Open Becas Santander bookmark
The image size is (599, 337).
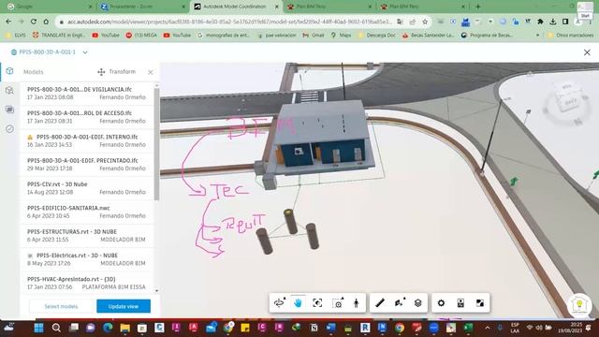pyautogui.click(x=428, y=36)
